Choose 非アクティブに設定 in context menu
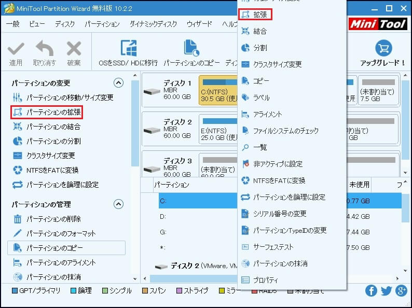Viewport: 412px width, 308px height. [x=292, y=164]
